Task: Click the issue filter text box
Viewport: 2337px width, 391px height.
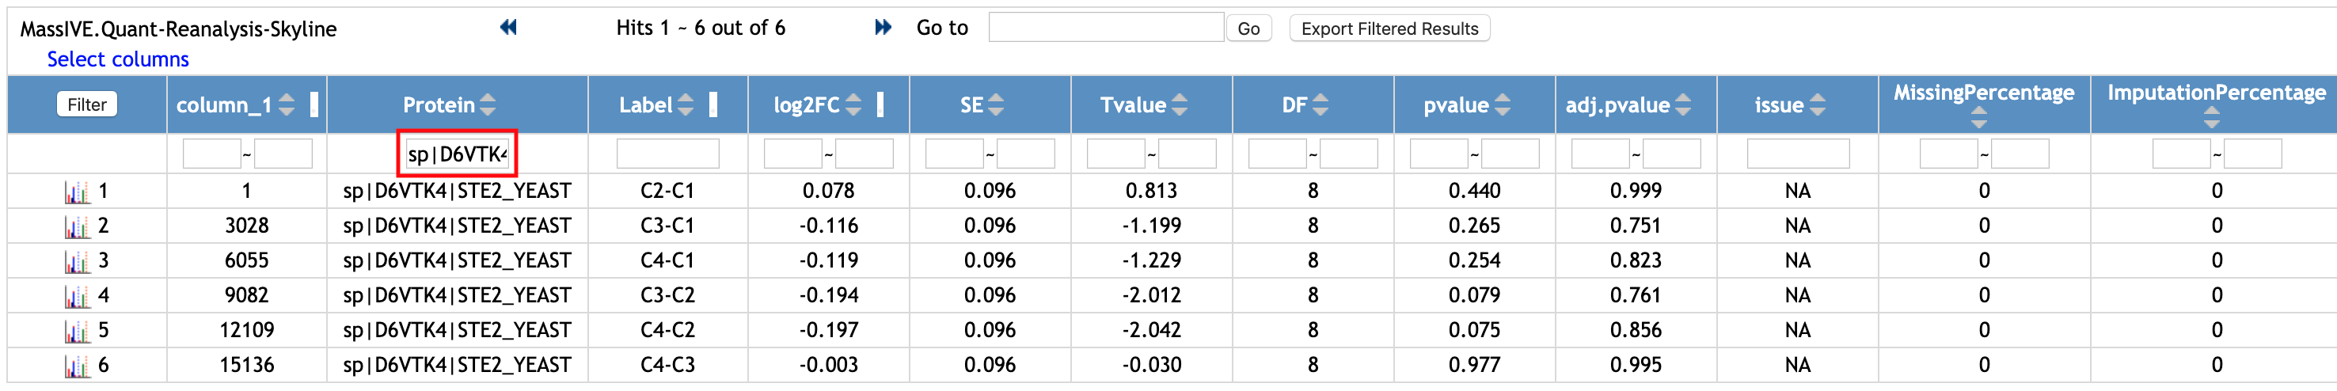Action: 1797,154
